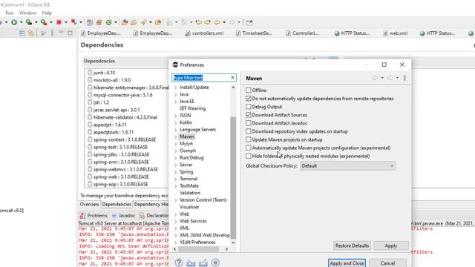This screenshot has height=267, width=475.
Task: Open the Global Checksum Policy dropdown
Action: tap(348, 166)
